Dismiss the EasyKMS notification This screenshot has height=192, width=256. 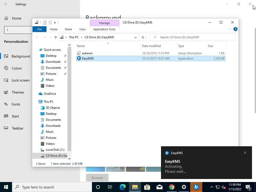pyautogui.click(x=245, y=153)
